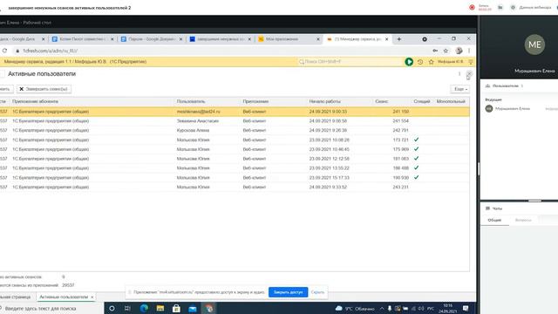The width and height of the screenshot is (558, 314).
Task: Click the Монопольный column header
Action: click(x=451, y=101)
